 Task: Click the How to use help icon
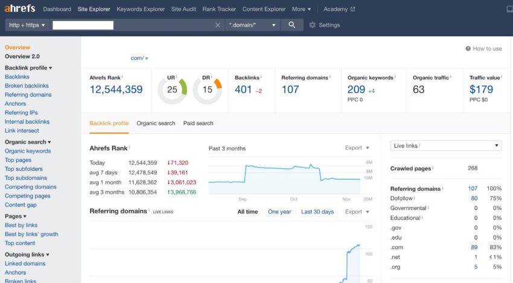point(468,49)
